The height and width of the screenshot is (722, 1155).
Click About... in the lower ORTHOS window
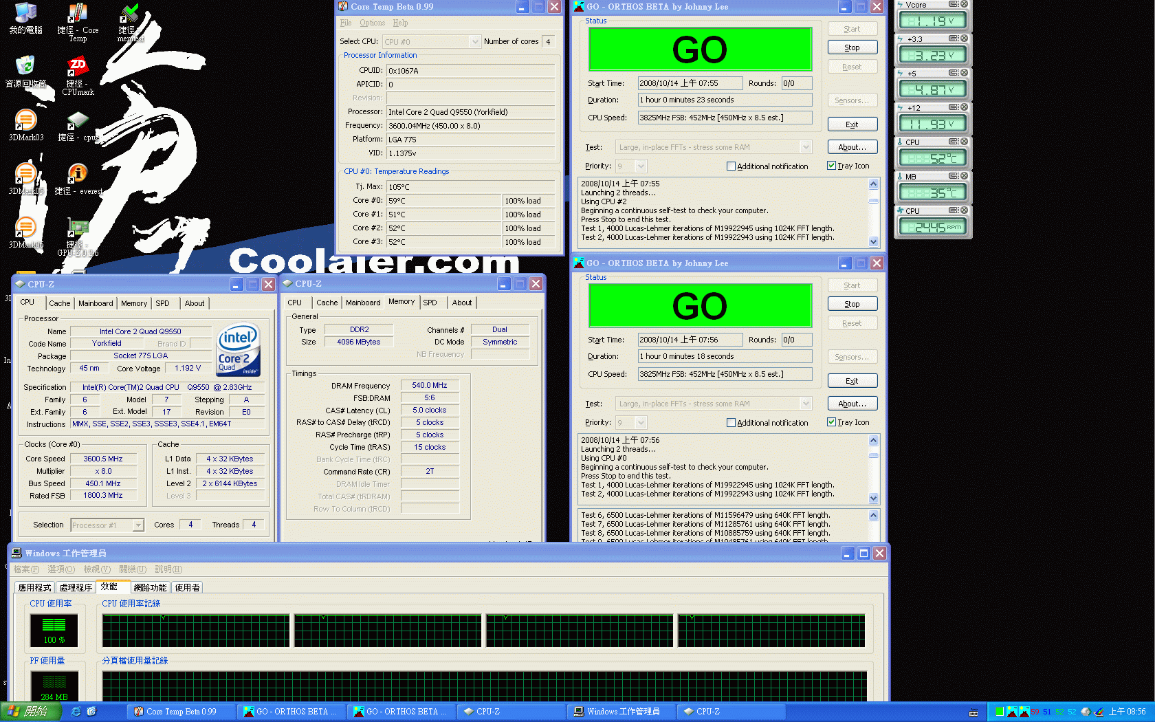852,404
